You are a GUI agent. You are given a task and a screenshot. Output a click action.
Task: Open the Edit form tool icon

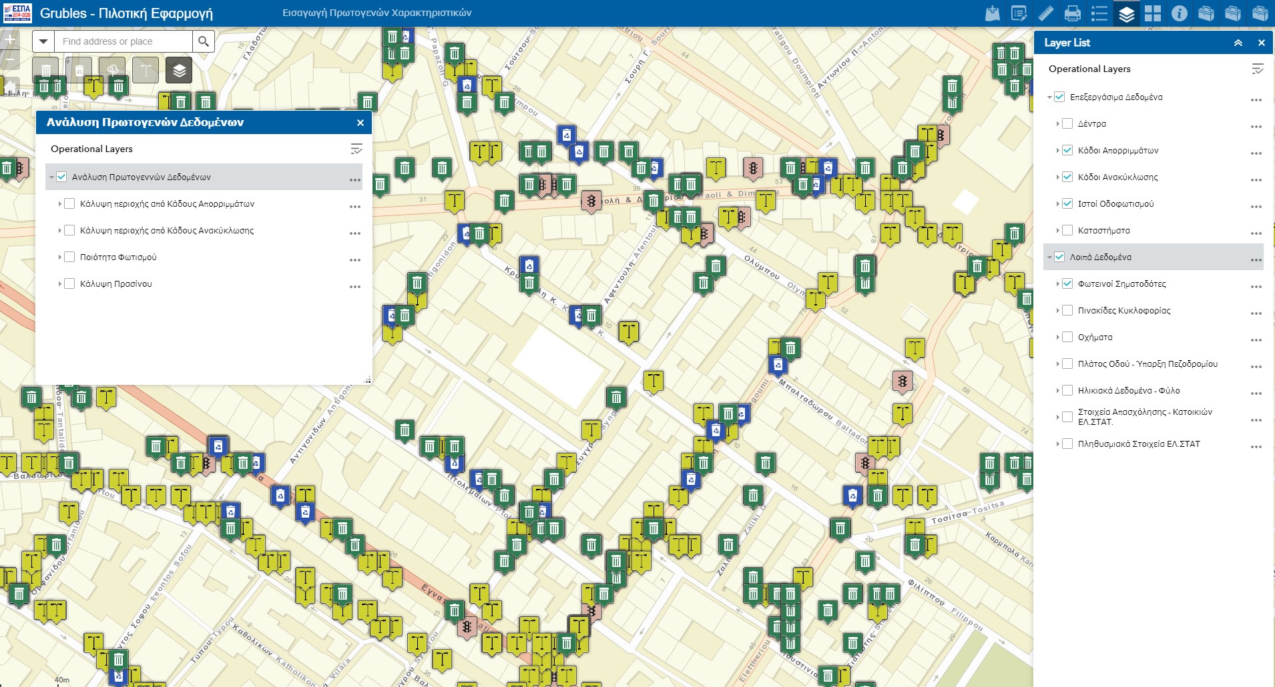pos(1019,13)
